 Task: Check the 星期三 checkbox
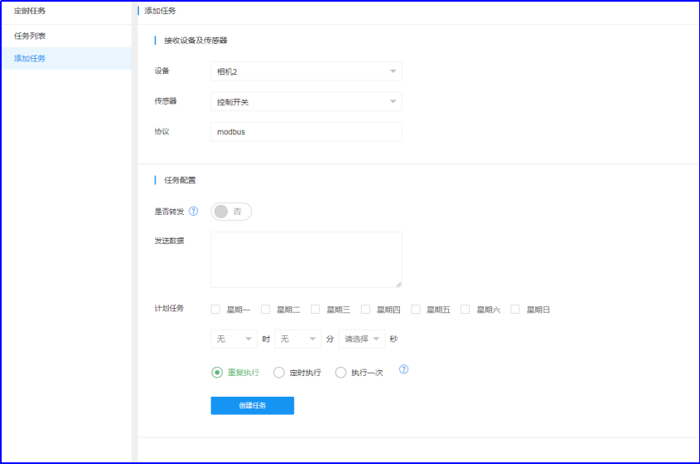pyautogui.click(x=316, y=310)
